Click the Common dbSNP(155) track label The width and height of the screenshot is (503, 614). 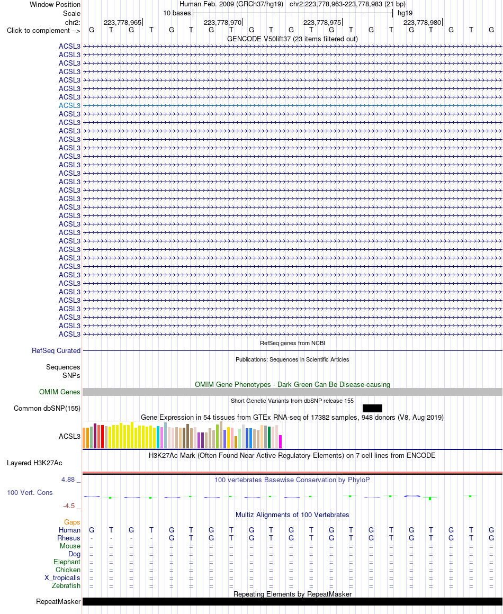(47, 409)
